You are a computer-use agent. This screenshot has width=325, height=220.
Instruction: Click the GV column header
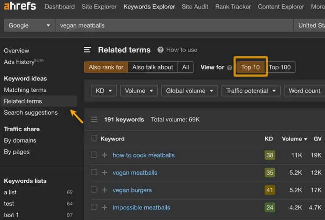pyautogui.click(x=317, y=139)
